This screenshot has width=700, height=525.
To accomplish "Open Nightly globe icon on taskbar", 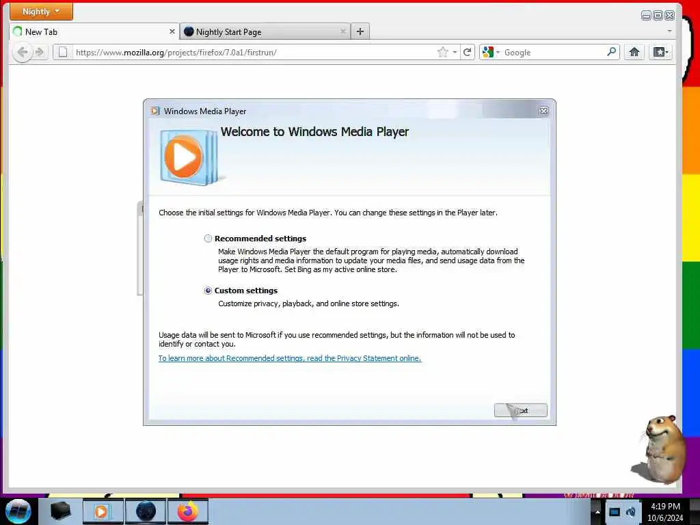I will point(146,511).
